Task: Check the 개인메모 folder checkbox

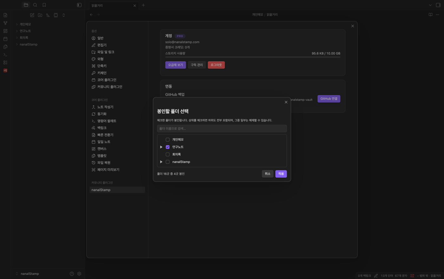Action: pos(168,140)
